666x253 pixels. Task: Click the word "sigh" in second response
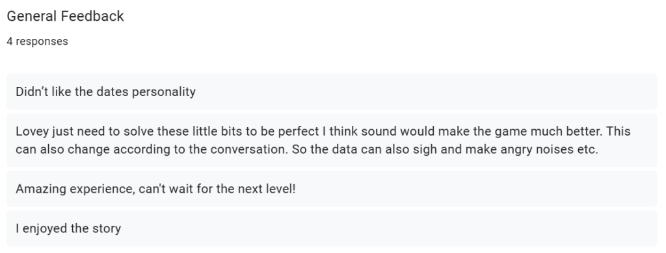tap(424, 150)
